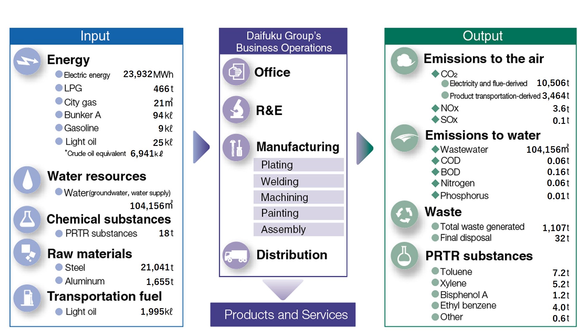This screenshot has width=586, height=335.
Task: Click the R&E label
Action: pos(269,110)
